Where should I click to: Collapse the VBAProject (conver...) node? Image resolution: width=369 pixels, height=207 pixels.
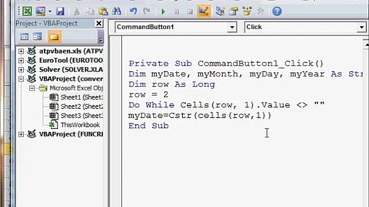21,79
